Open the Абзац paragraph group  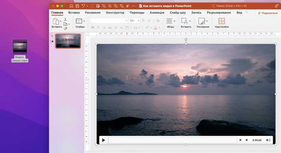coord(170,23)
